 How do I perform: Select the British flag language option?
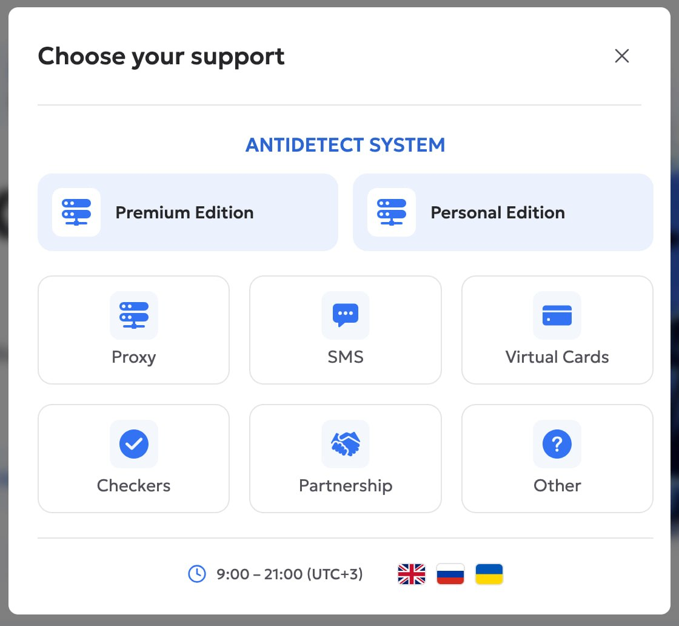[x=412, y=574]
